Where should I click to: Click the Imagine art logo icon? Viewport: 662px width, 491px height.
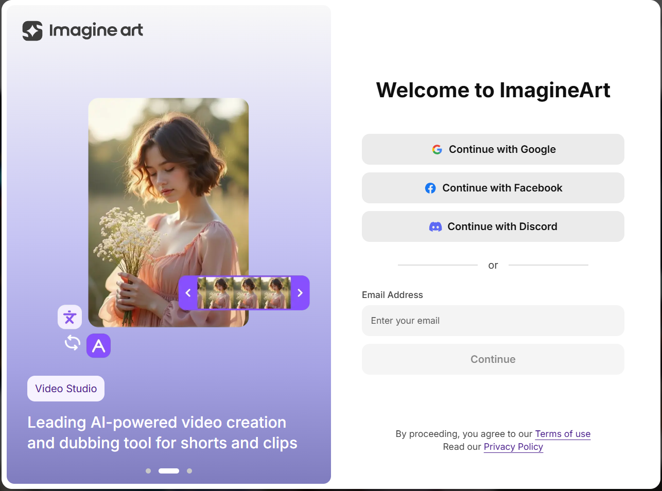(32, 31)
